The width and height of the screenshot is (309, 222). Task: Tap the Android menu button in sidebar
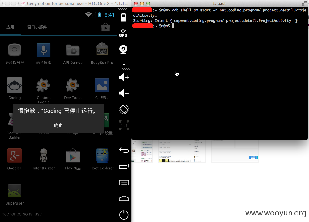pos(124,182)
